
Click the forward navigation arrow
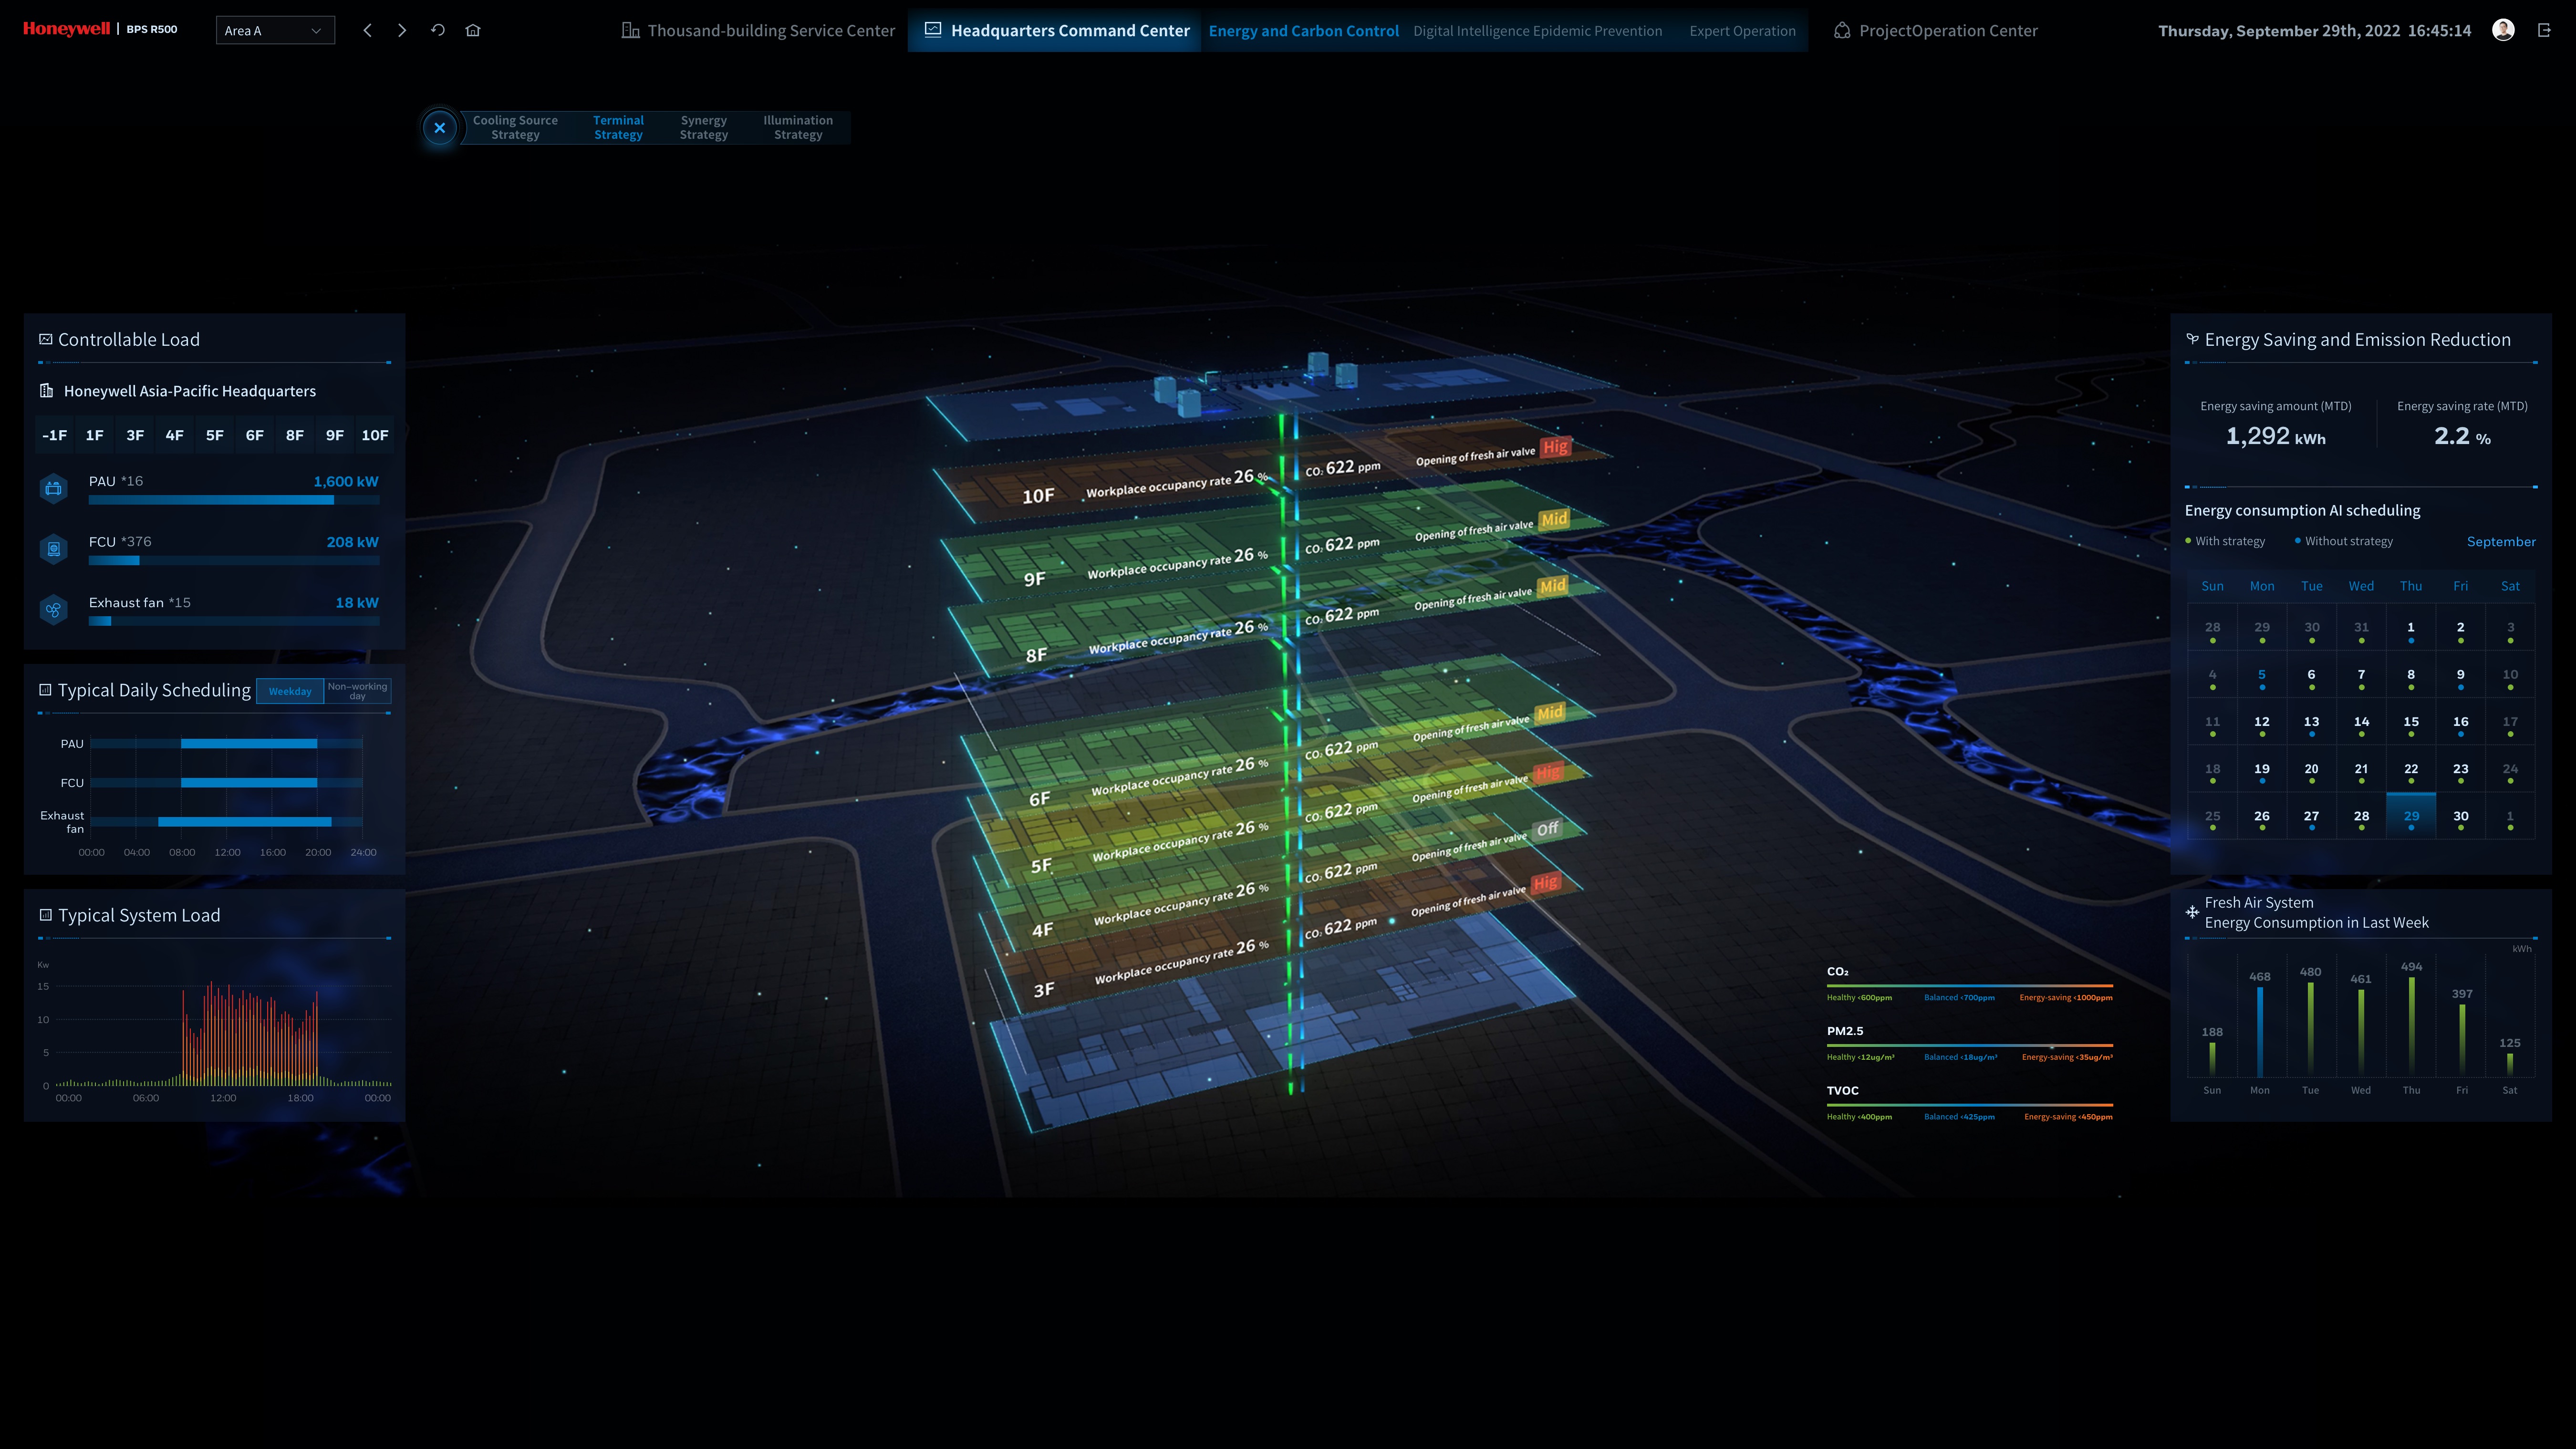402,30
